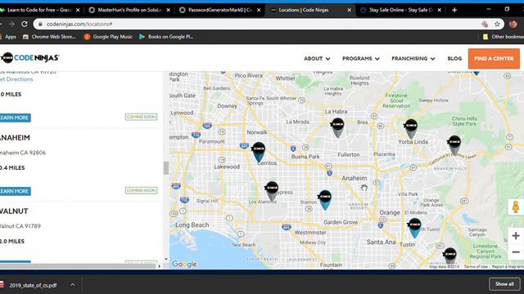Image resolution: width=524 pixels, height=294 pixels.
Task: Switch to Stay Safe Online tab
Action: point(400,10)
